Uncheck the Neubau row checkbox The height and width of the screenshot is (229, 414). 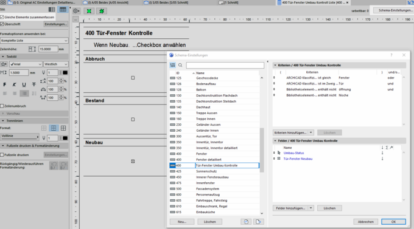[x=133, y=162]
